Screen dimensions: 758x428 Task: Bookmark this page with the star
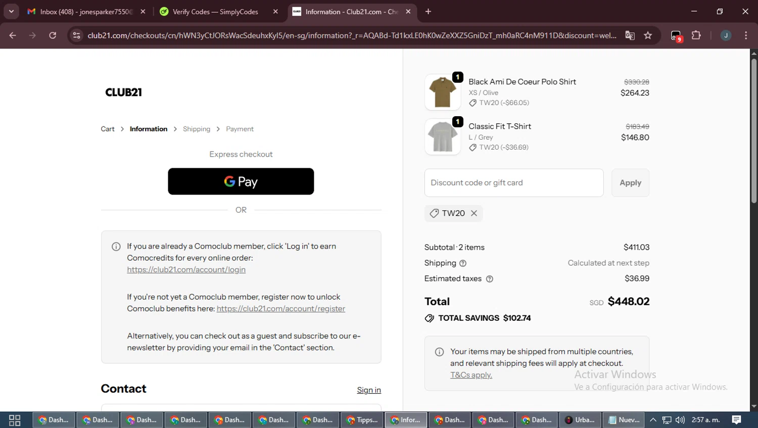(x=648, y=35)
